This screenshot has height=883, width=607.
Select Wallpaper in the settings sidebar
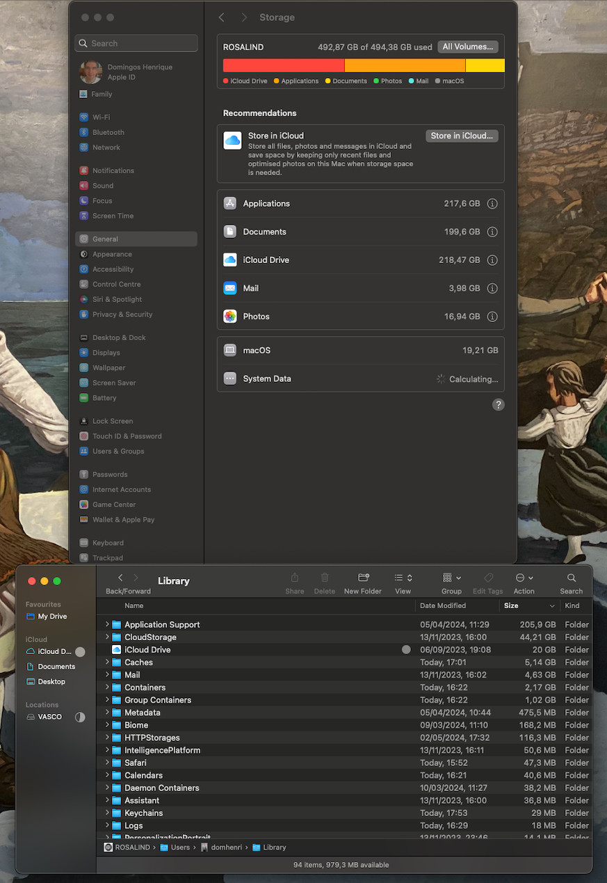[108, 367]
